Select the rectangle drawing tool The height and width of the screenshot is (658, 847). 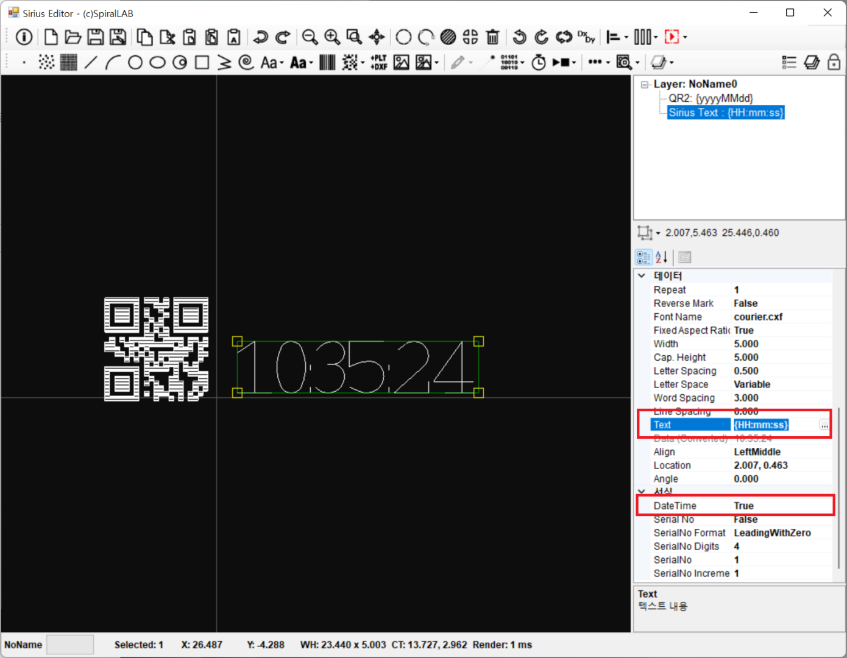click(202, 62)
